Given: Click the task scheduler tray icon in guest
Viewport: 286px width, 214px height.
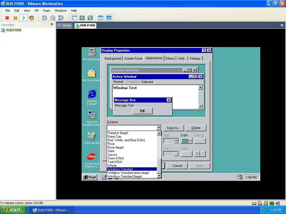Looking at the screenshot, I should (240, 177).
